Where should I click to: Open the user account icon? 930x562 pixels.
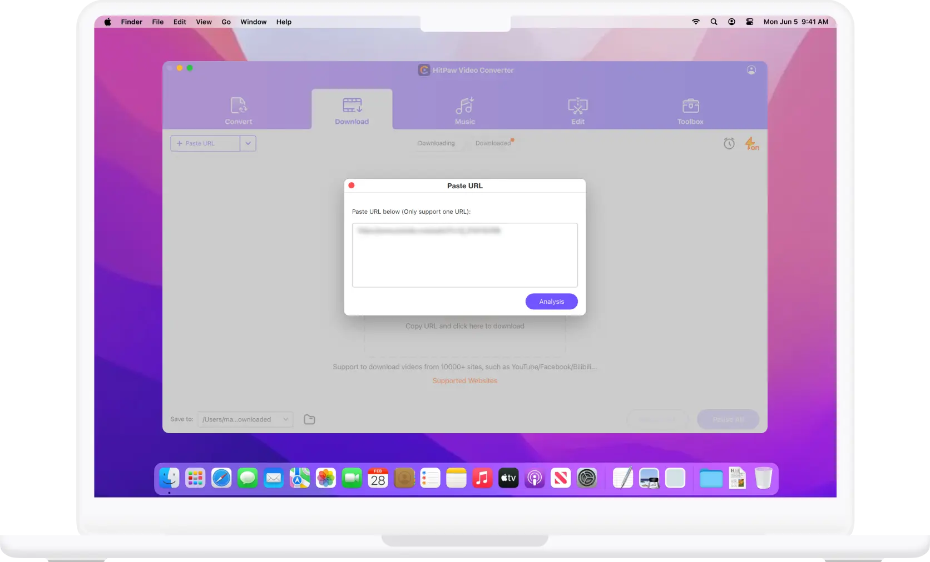(x=751, y=70)
